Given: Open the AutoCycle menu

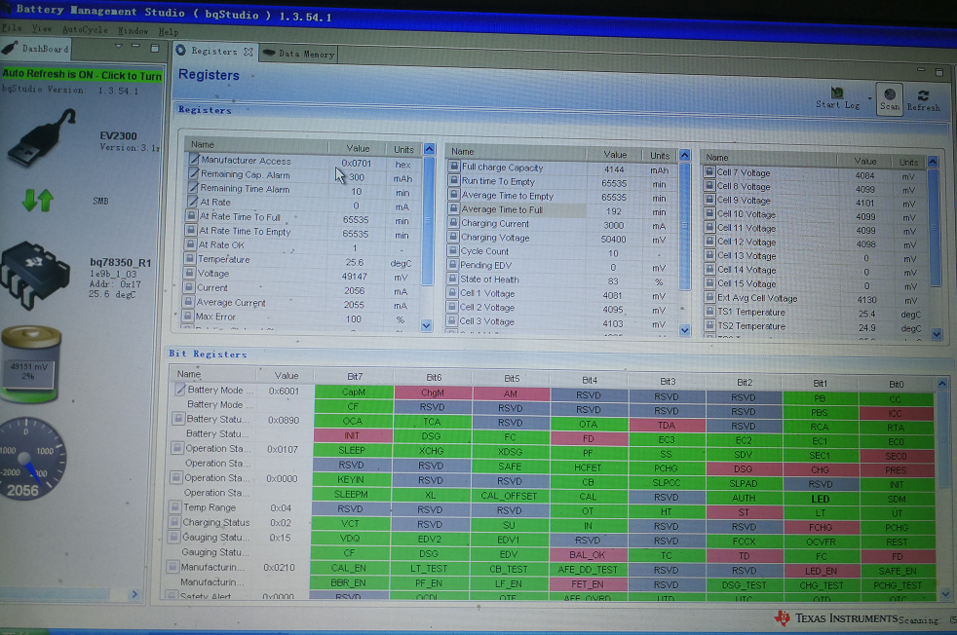Looking at the screenshot, I should point(85,29).
